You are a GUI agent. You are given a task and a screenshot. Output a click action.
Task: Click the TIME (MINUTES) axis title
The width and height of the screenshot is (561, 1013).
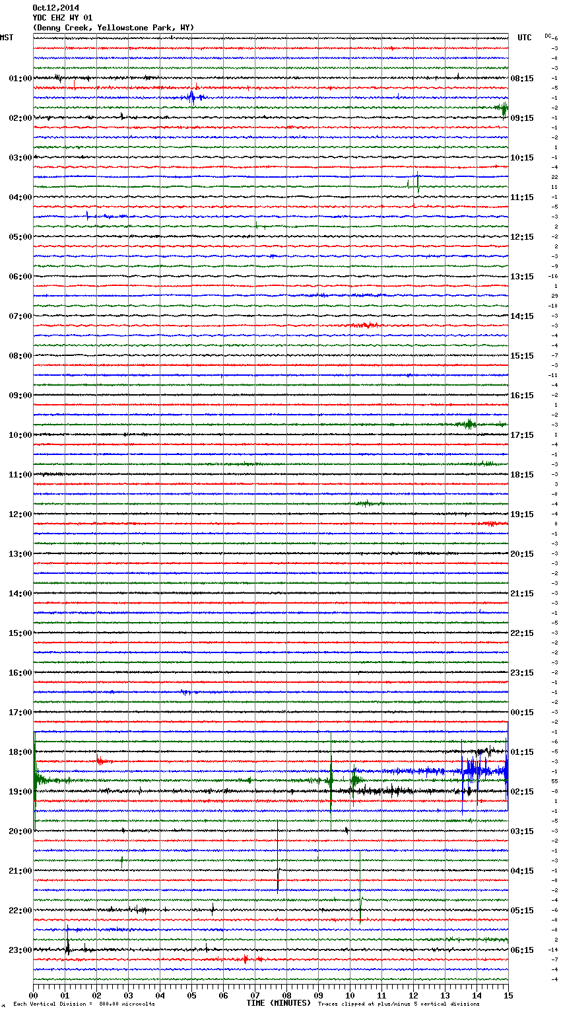(x=279, y=1003)
